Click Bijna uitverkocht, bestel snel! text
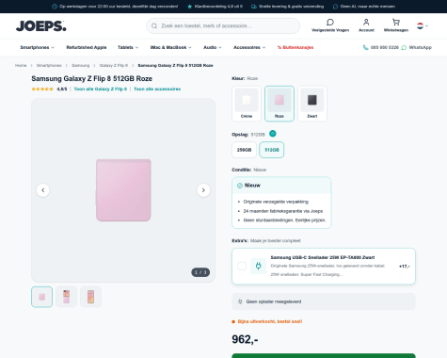Screen dimensions: 447x358 click(270, 321)
